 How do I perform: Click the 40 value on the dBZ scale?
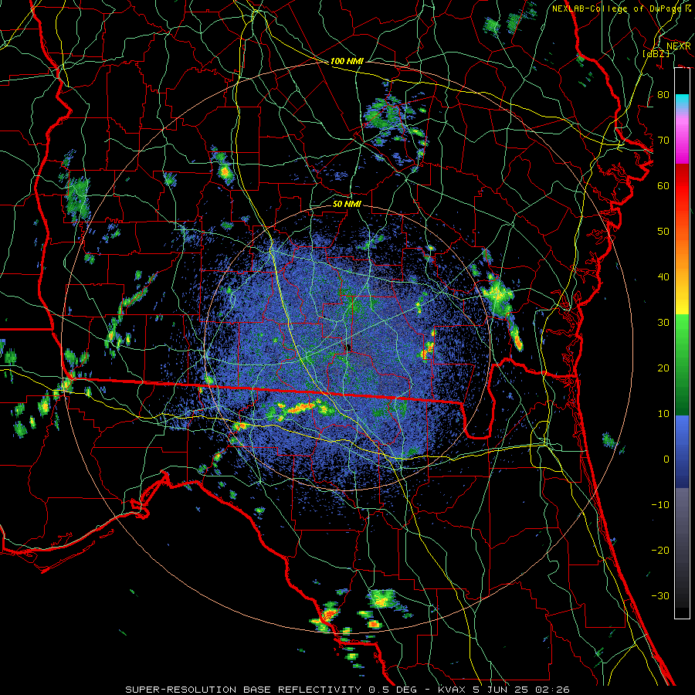point(663,277)
